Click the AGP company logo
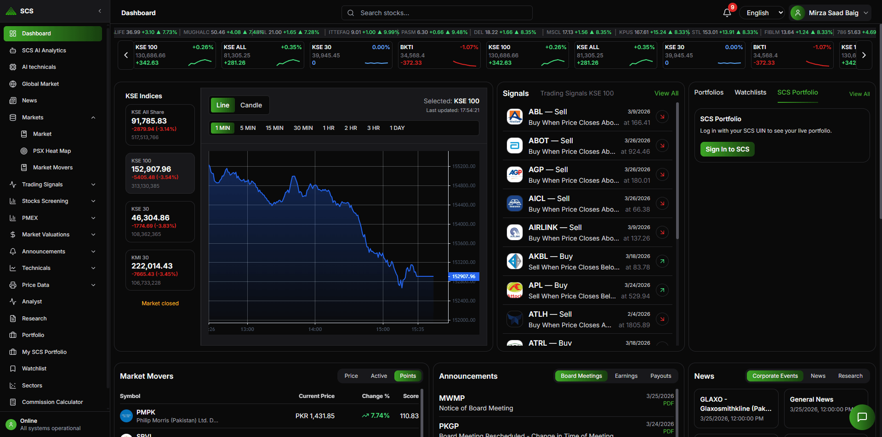Image resolution: width=882 pixels, height=437 pixels. [514, 174]
